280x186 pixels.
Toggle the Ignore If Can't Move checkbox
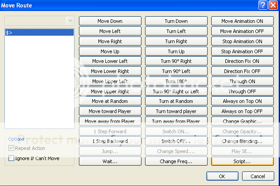[x=11, y=158]
